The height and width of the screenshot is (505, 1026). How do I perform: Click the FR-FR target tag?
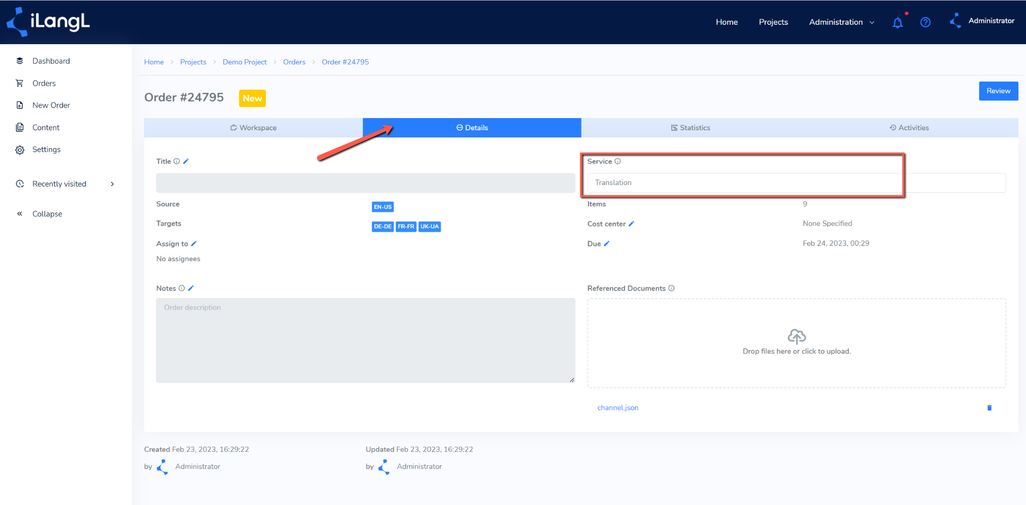coord(406,227)
